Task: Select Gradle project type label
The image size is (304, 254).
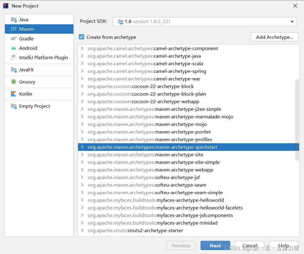Action: point(26,39)
